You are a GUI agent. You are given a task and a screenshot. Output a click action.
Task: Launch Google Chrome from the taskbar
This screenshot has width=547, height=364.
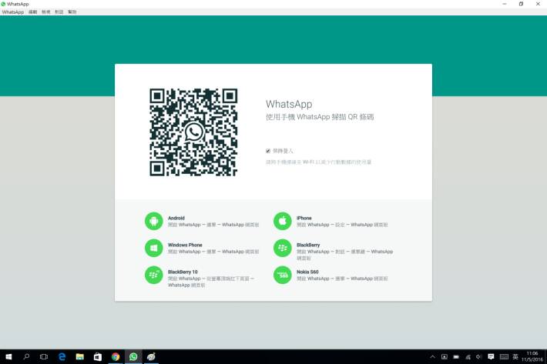tap(116, 356)
